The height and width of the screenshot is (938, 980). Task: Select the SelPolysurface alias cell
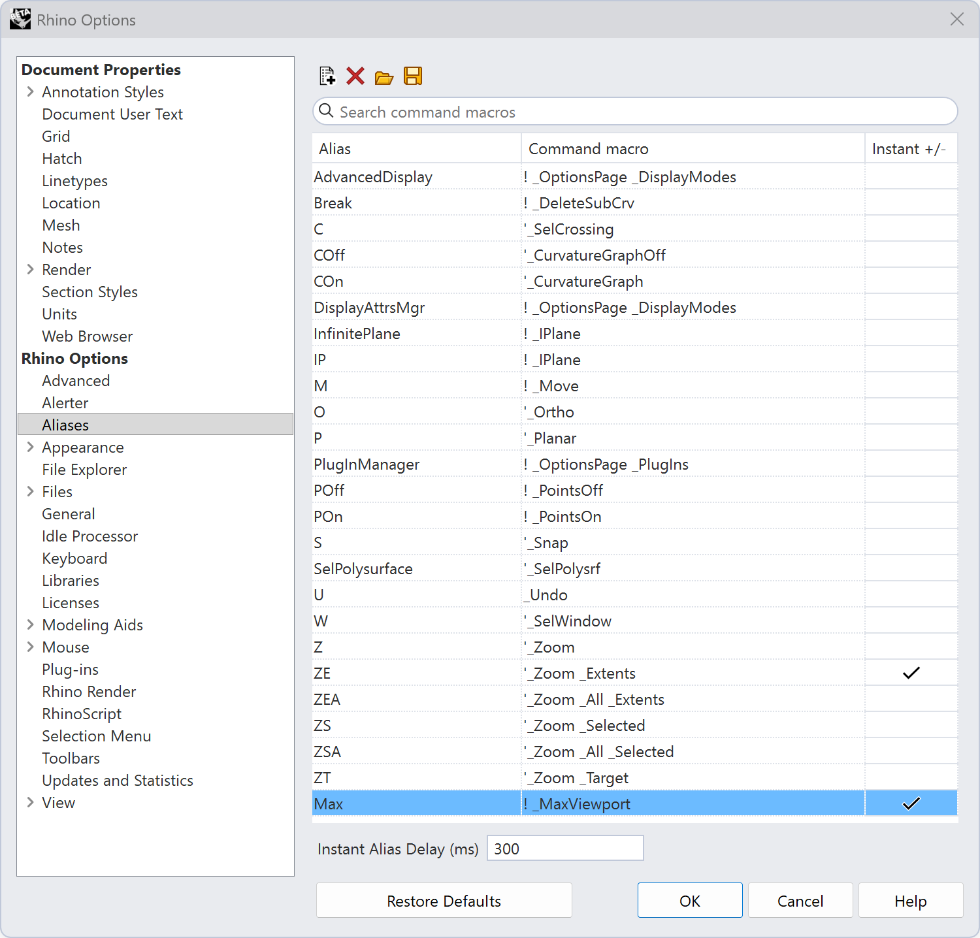417,568
